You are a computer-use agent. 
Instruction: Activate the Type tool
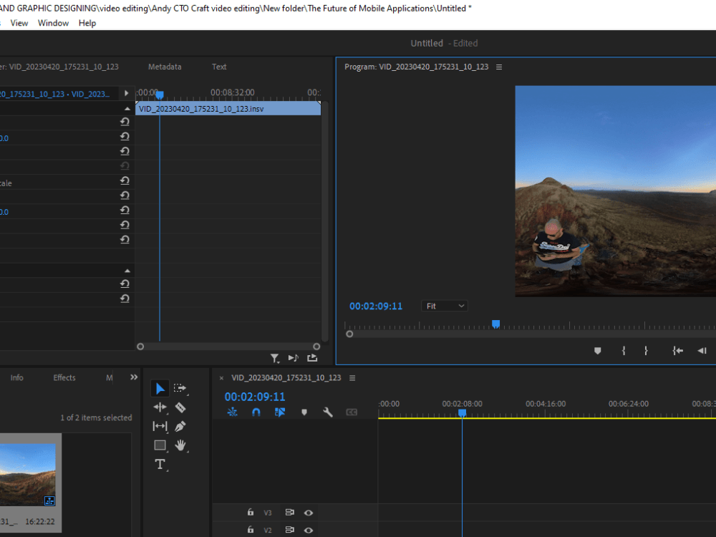(x=160, y=465)
